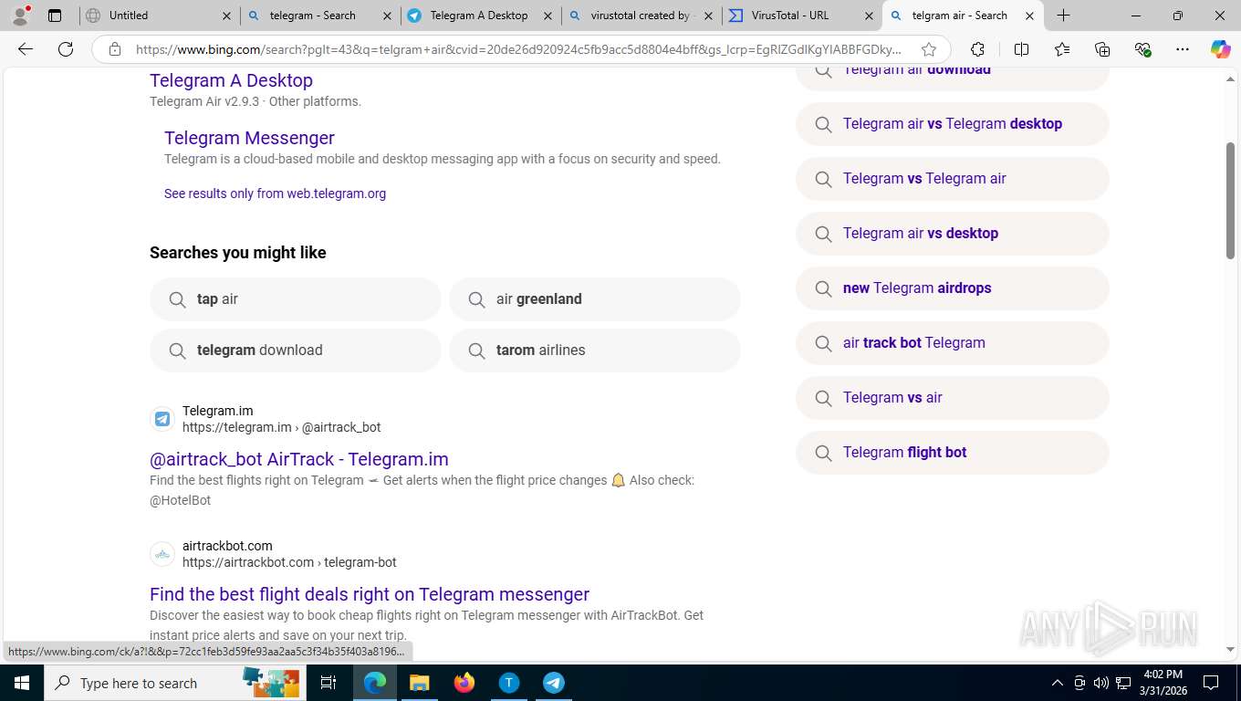
Task: Open Settings and more ellipsis menu
Action: coord(1183,49)
